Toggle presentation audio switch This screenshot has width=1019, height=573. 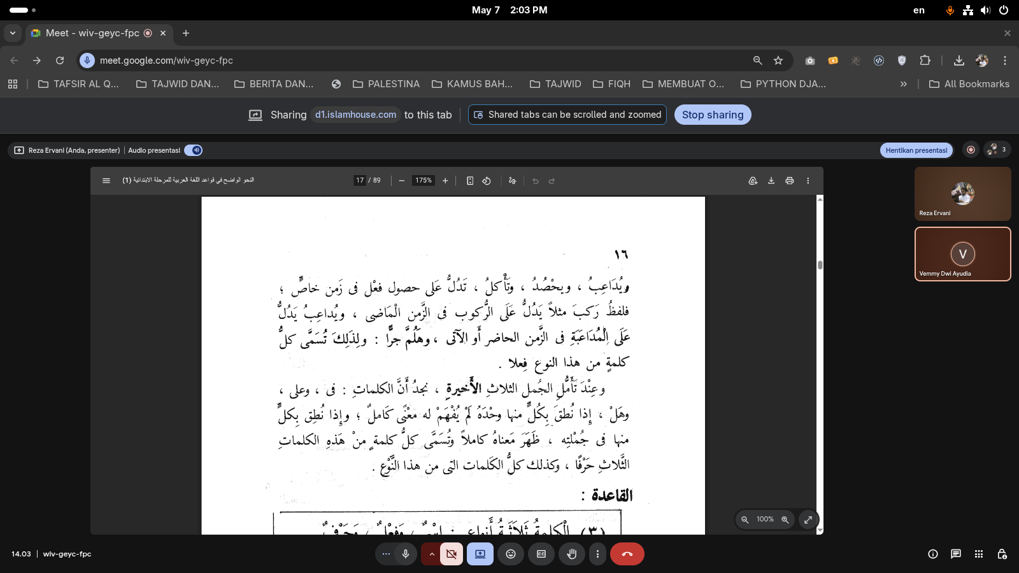(194, 150)
